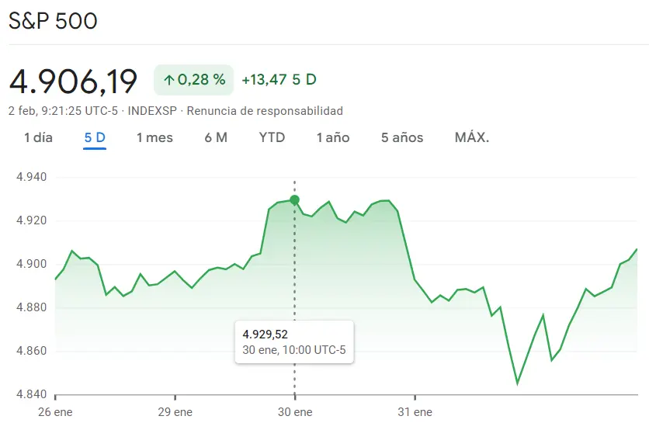Open the YTD chart view

point(272,138)
